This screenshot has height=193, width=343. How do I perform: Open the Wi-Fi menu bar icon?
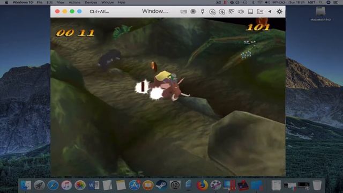tap(260, 2)
